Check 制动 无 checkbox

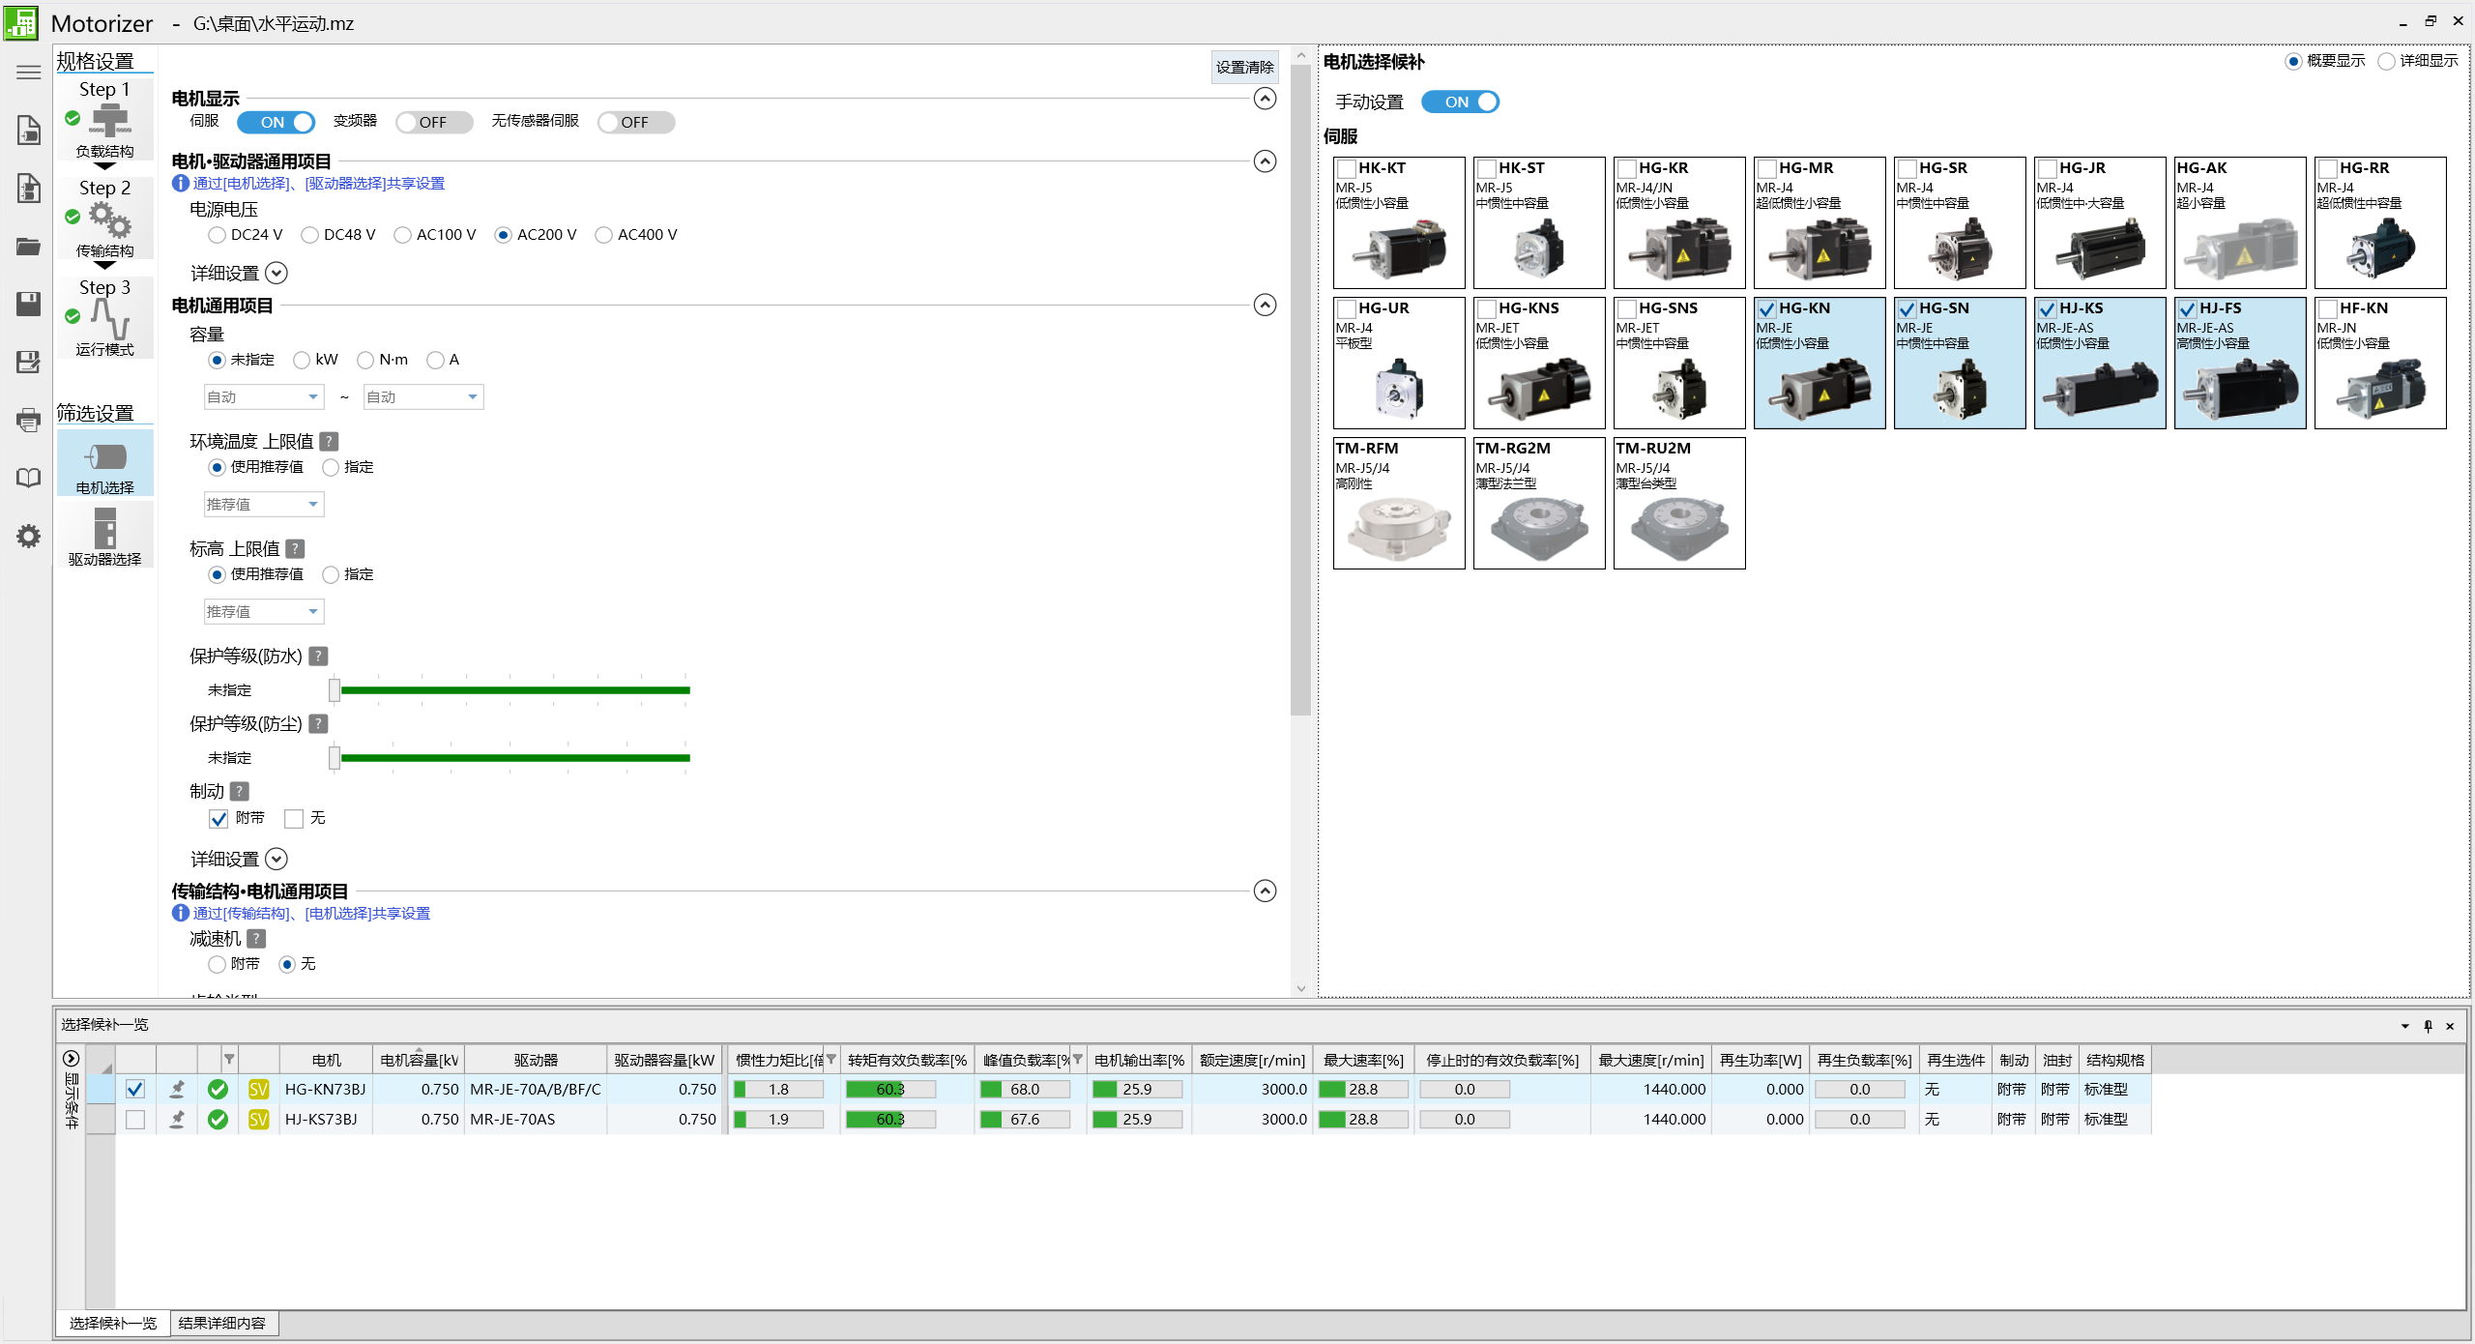coord(294,819)
